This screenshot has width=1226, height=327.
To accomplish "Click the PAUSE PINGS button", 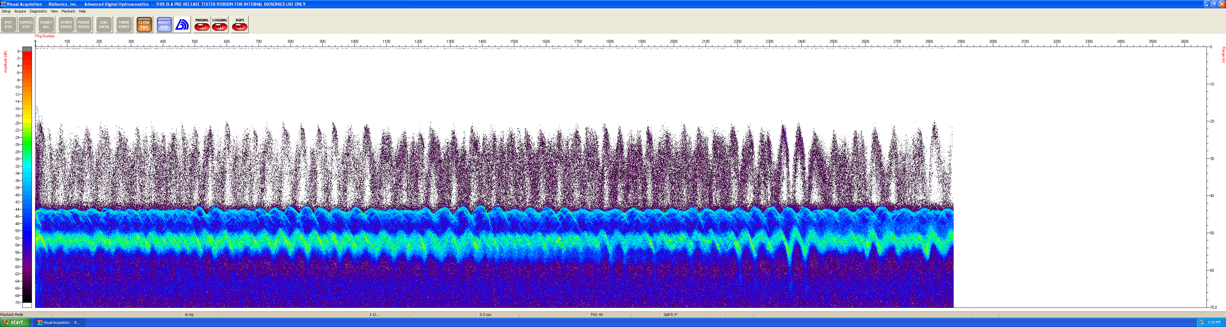I will click(84, 25).
